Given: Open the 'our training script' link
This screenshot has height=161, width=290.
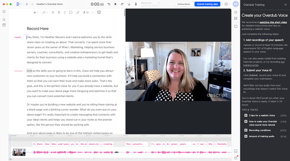Looking at the screenshot, I should (x=264, y=64).
